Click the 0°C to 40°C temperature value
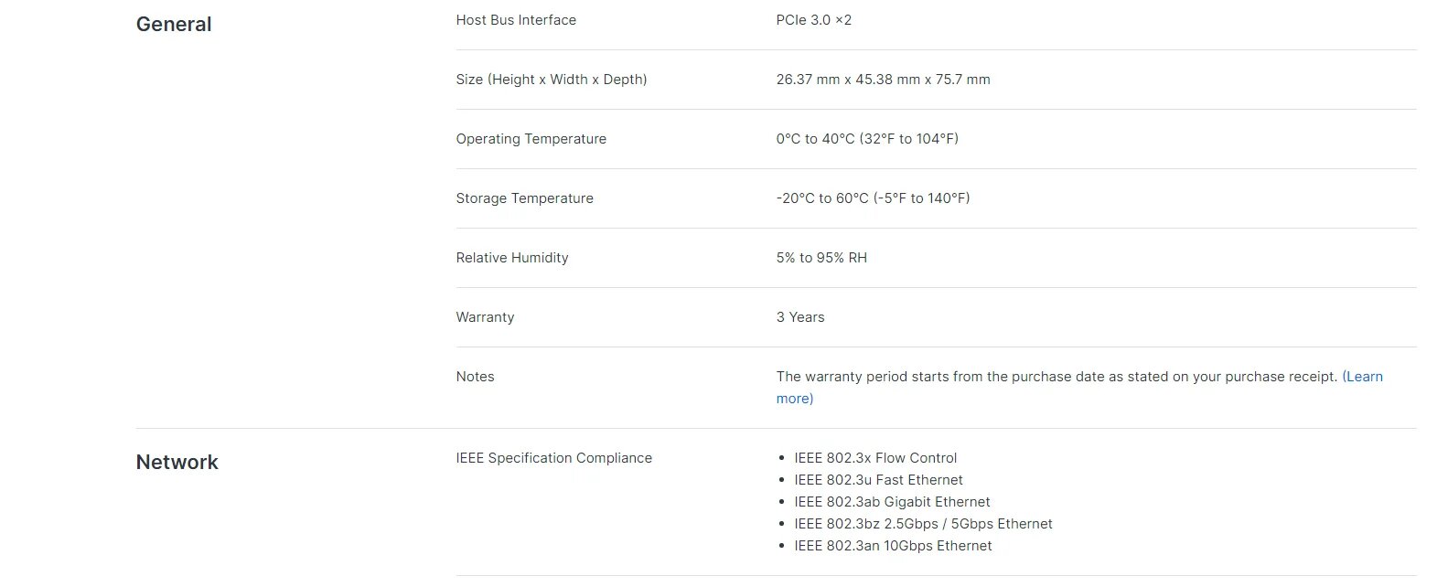1448x587 pixels. 867,139
